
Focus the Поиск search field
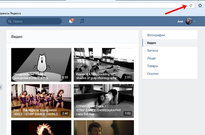click(34, 21)
